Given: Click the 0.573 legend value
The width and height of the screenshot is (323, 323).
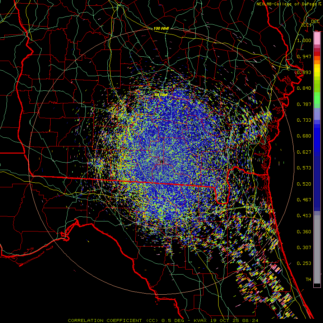Looking at the screenshot, I should tap(304, 168).
